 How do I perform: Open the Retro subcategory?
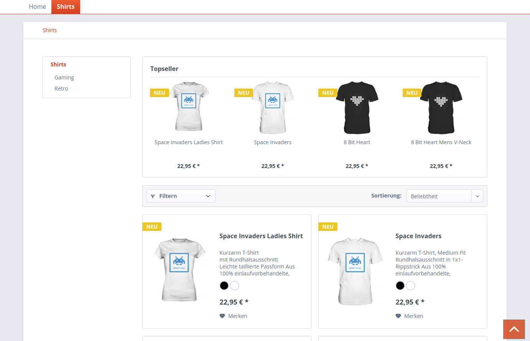pyautogui.click(x=61, y=89)
